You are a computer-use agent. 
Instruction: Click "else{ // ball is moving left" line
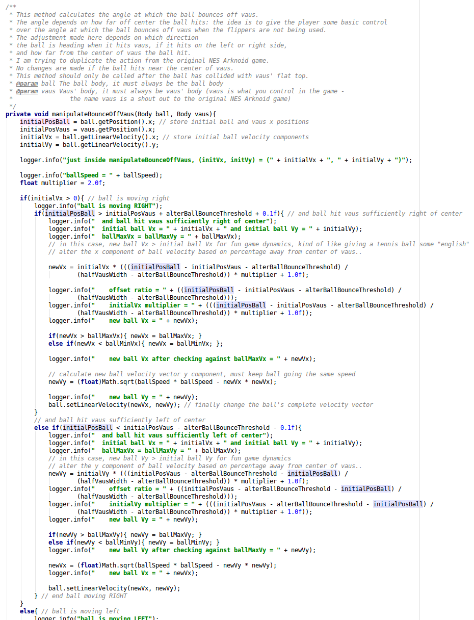(70, 611)
